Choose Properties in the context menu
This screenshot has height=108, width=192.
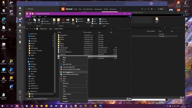click(73, 101)
